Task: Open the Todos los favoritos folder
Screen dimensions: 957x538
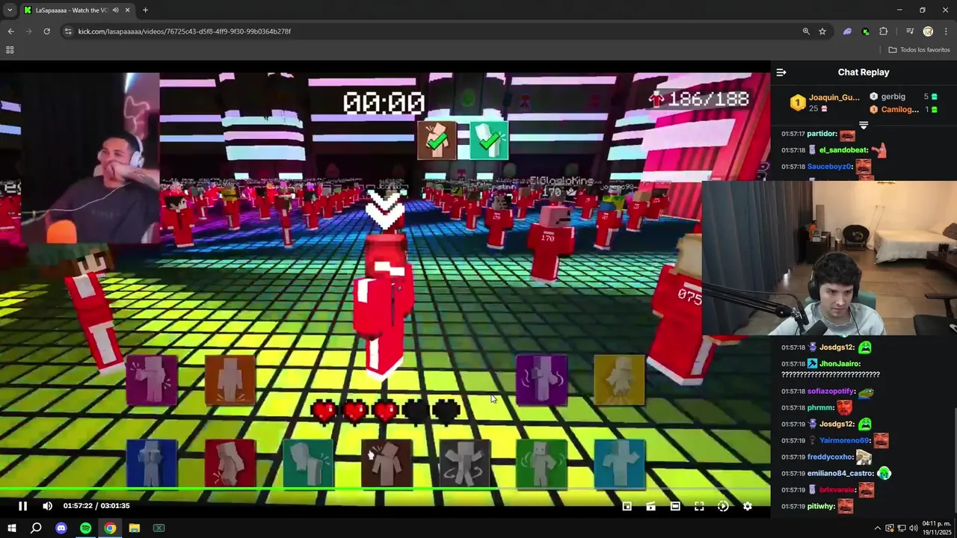Action: coord(919,50)
